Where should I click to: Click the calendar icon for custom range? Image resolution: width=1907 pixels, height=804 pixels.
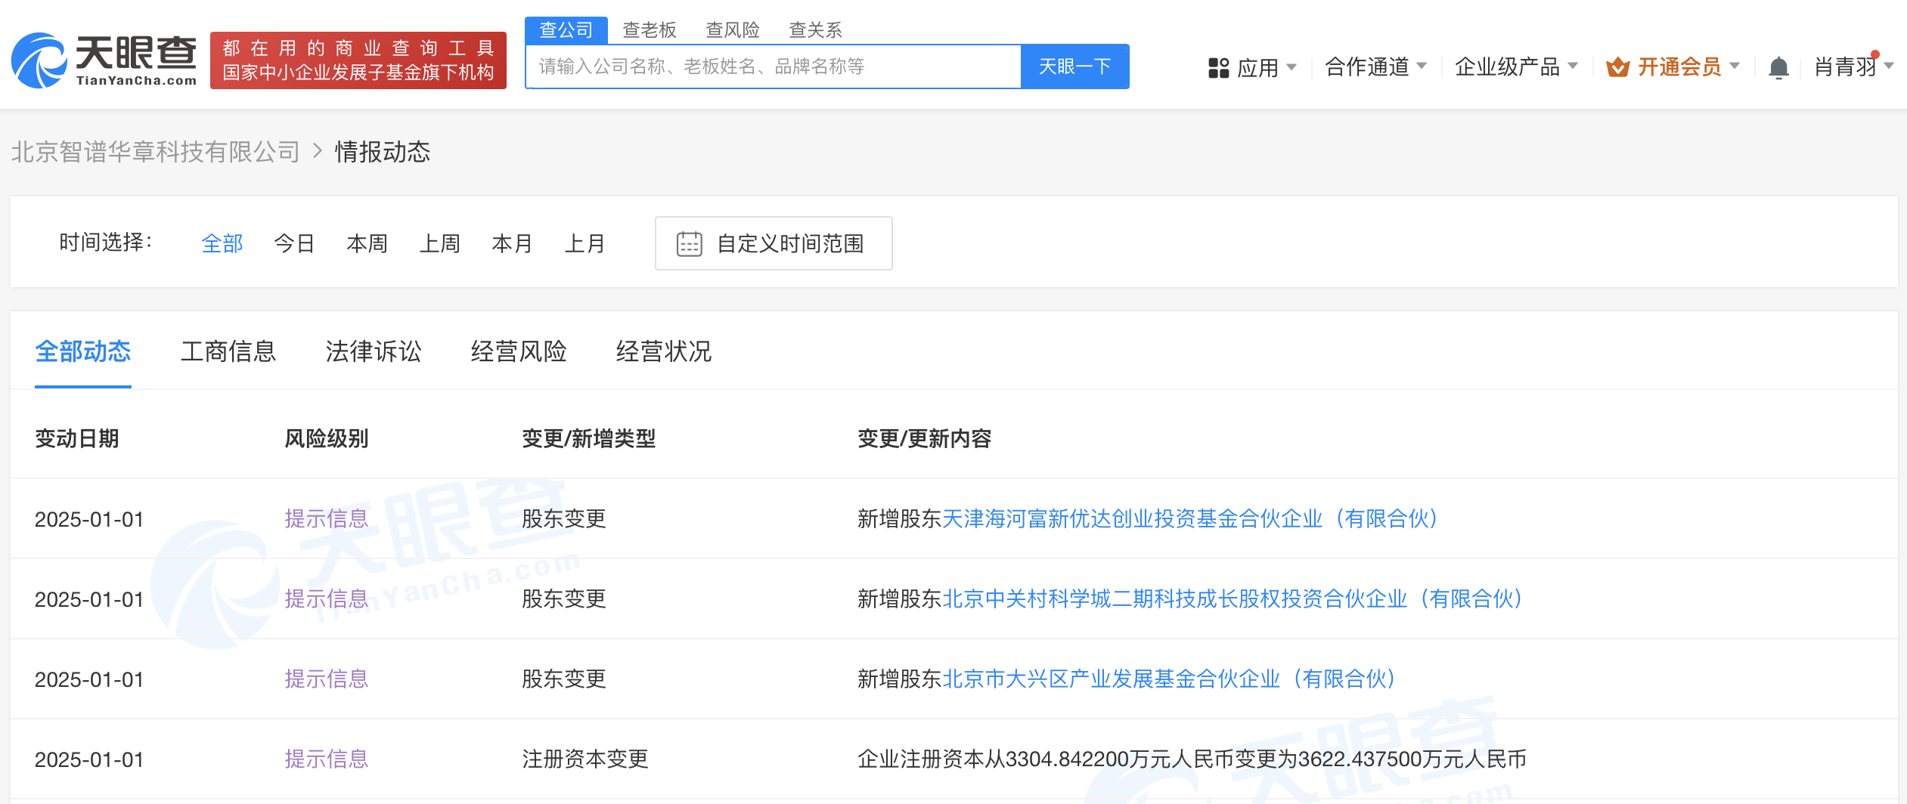(x=689, y=243)
